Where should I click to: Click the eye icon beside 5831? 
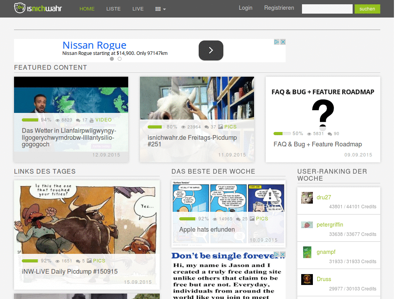[x=309, y=134]
